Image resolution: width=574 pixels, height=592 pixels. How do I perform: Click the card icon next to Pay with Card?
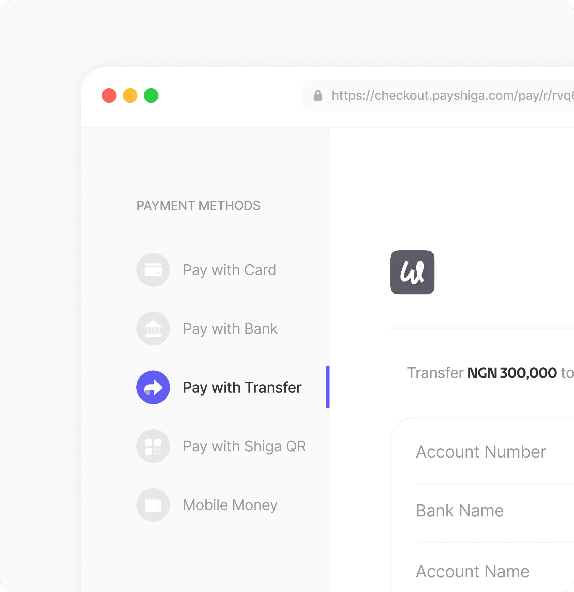[x=153, y=269]
